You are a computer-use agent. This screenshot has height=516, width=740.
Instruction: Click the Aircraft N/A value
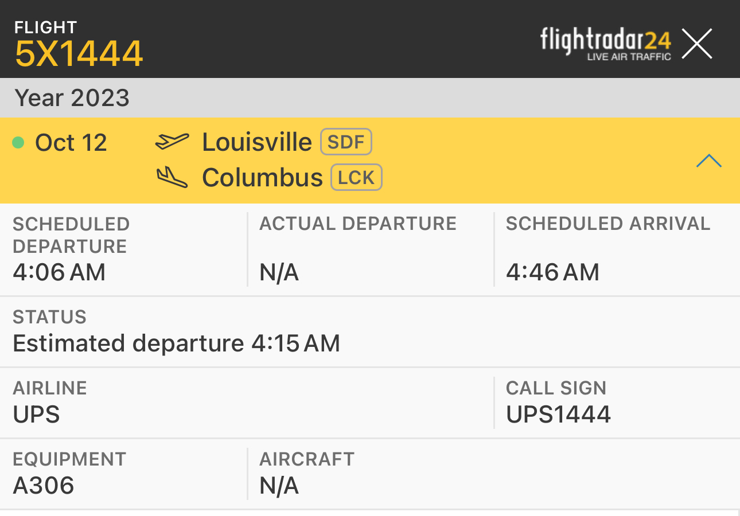279,486
